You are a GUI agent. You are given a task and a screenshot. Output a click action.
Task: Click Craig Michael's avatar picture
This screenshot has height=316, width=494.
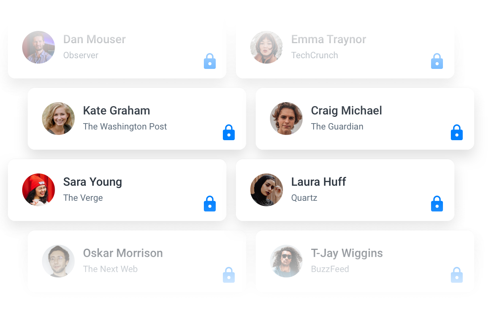tap(286, 119)
